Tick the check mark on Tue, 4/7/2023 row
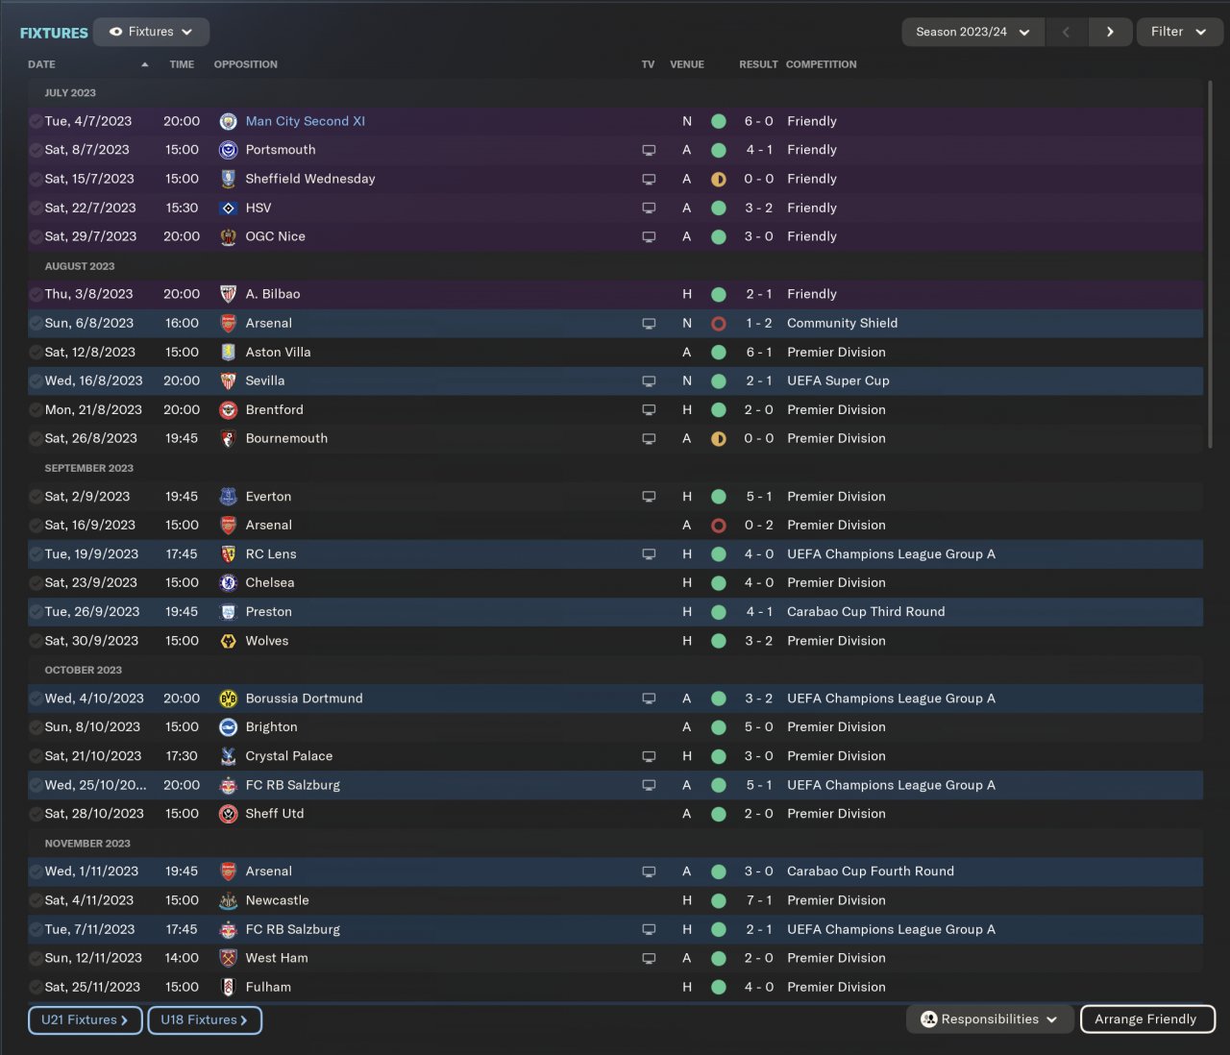Screen dimensions: 1230x1055 click(x=36, y=121)
